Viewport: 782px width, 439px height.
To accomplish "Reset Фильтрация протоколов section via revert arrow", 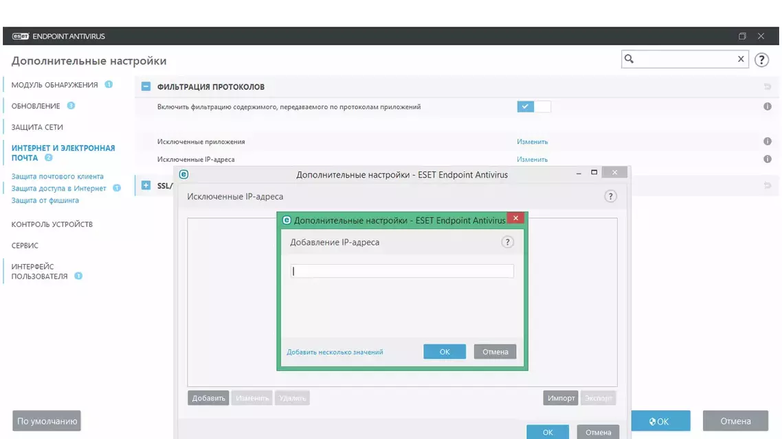I will 767,86.
